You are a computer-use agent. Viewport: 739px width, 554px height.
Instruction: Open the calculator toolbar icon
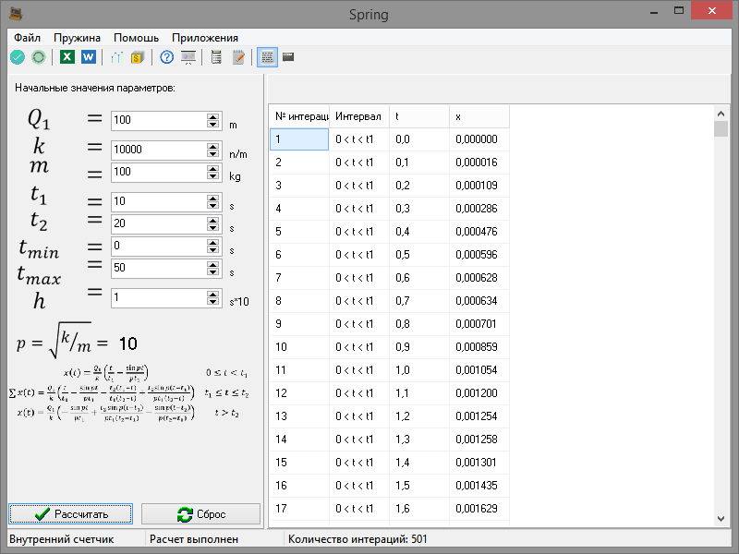click(216, 57)
